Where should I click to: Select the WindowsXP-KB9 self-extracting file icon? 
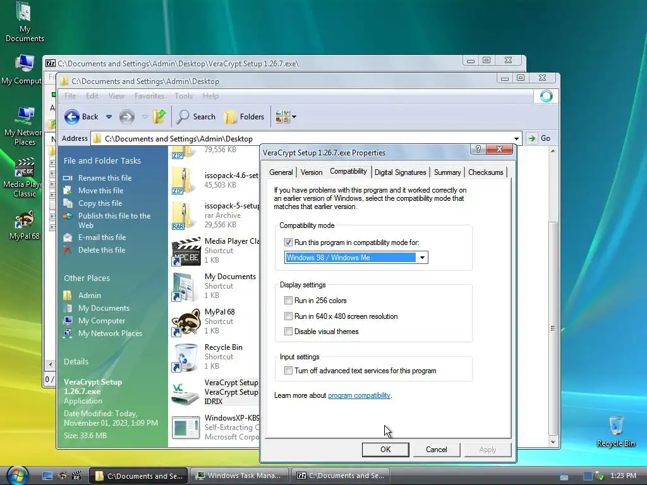click(186, 428)
